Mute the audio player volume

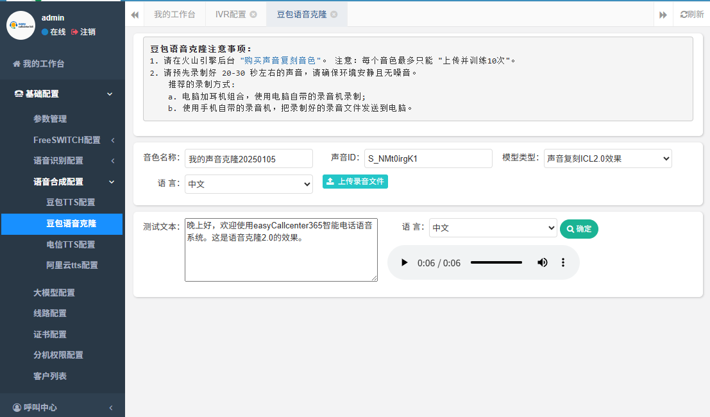point(543,262)
